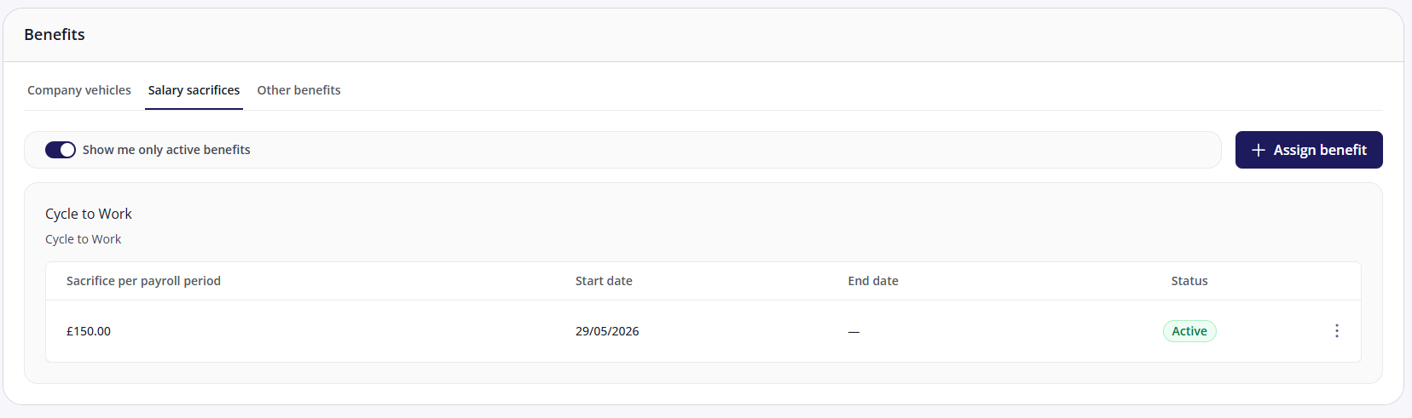Viewport: 1412px width, 418px height.
Task: Click the Start date column header
Action: [604, 281]
